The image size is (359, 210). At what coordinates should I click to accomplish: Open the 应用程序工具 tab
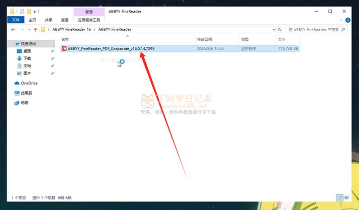[89, 20]
